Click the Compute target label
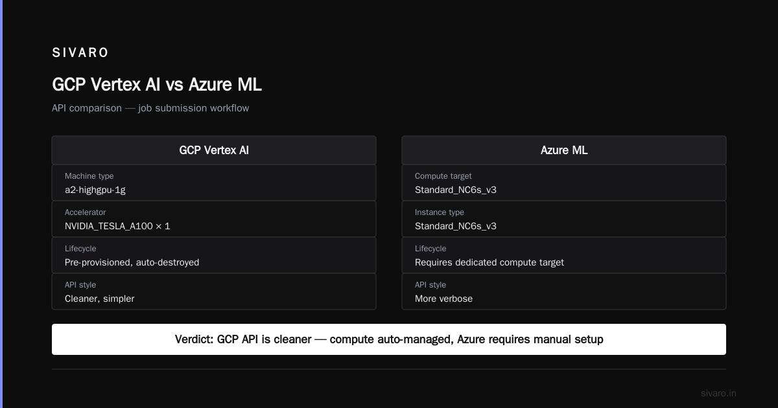778x408 pixels. 443,176
